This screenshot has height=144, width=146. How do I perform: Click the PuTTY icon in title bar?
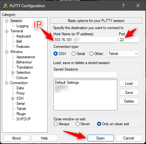[x=5, y=6]
